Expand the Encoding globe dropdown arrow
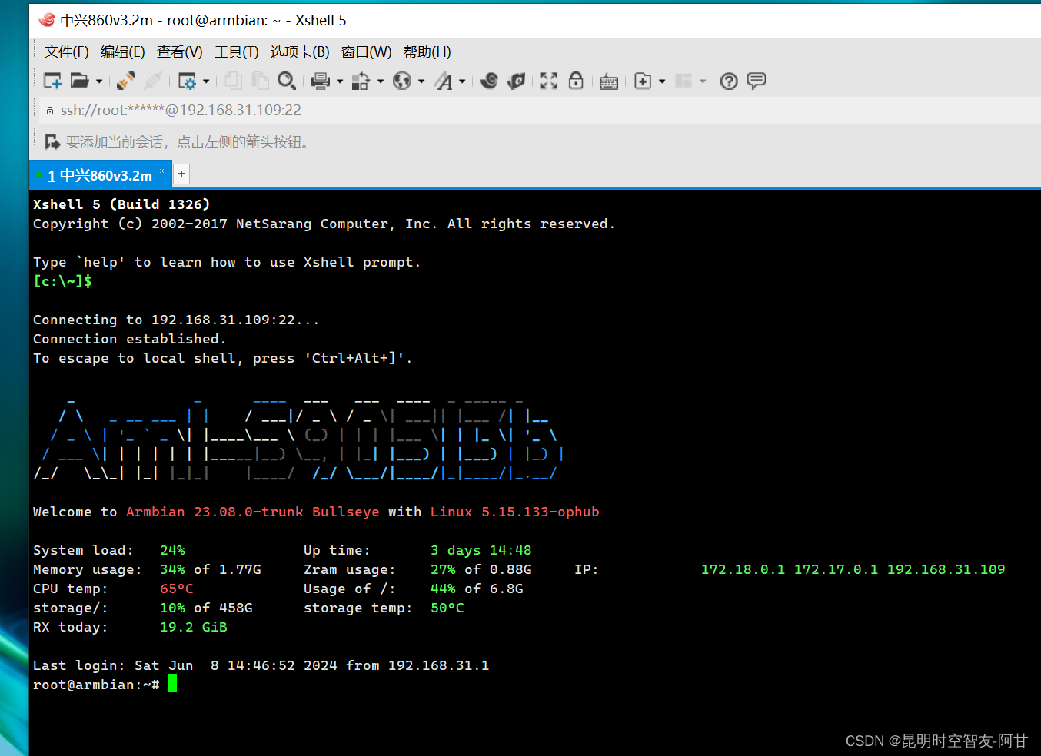 tap(421, 81)
